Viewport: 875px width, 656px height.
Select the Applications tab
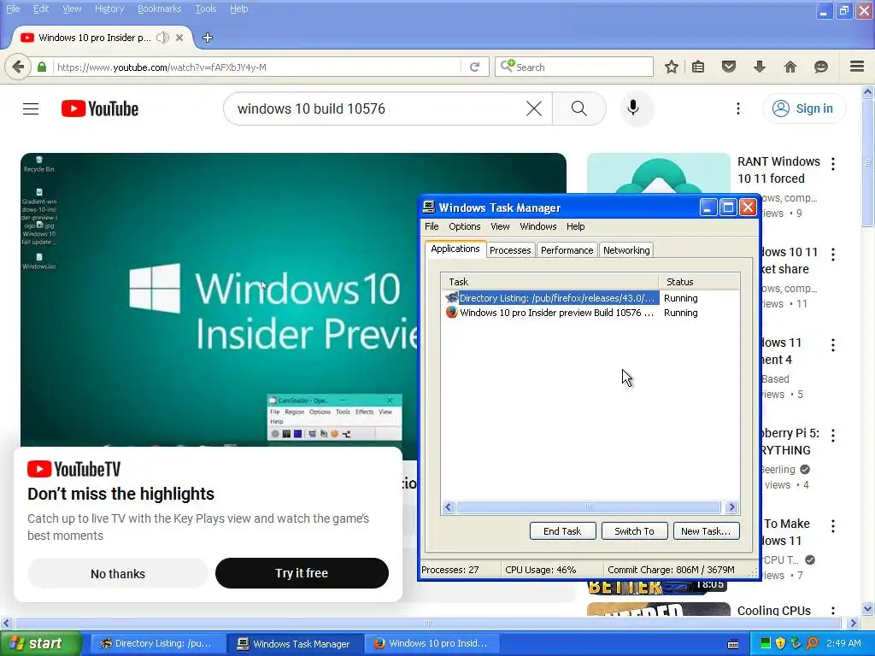(x=455, y=249)
